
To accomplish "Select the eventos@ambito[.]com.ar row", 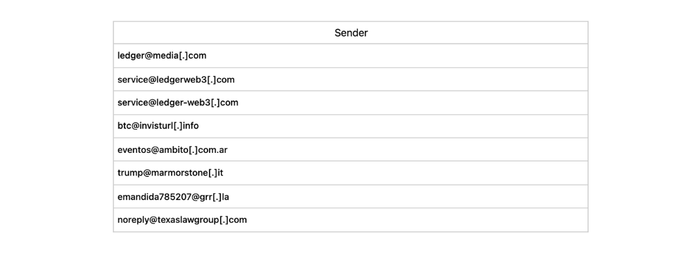I will coord(172,150).
